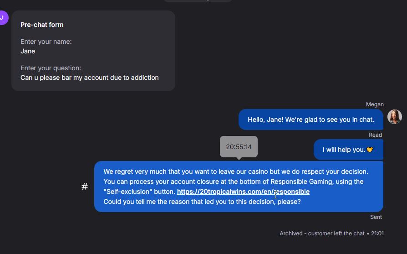Image resolution: width=407 pixels, height=254 pixels.
Task: Click the "Enter your name:" label
Action: click(46, 41)
